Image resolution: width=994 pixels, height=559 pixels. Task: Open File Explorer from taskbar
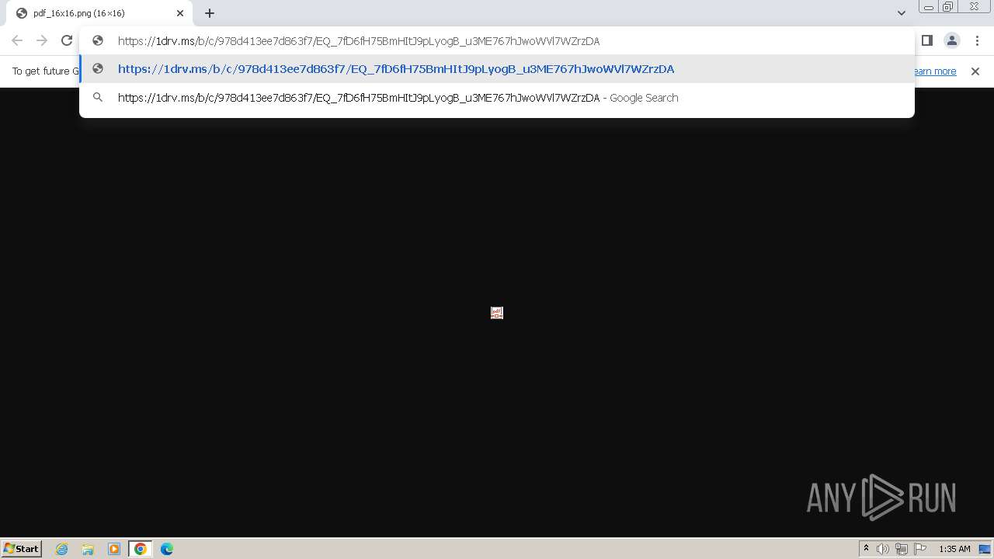[88, 549]
